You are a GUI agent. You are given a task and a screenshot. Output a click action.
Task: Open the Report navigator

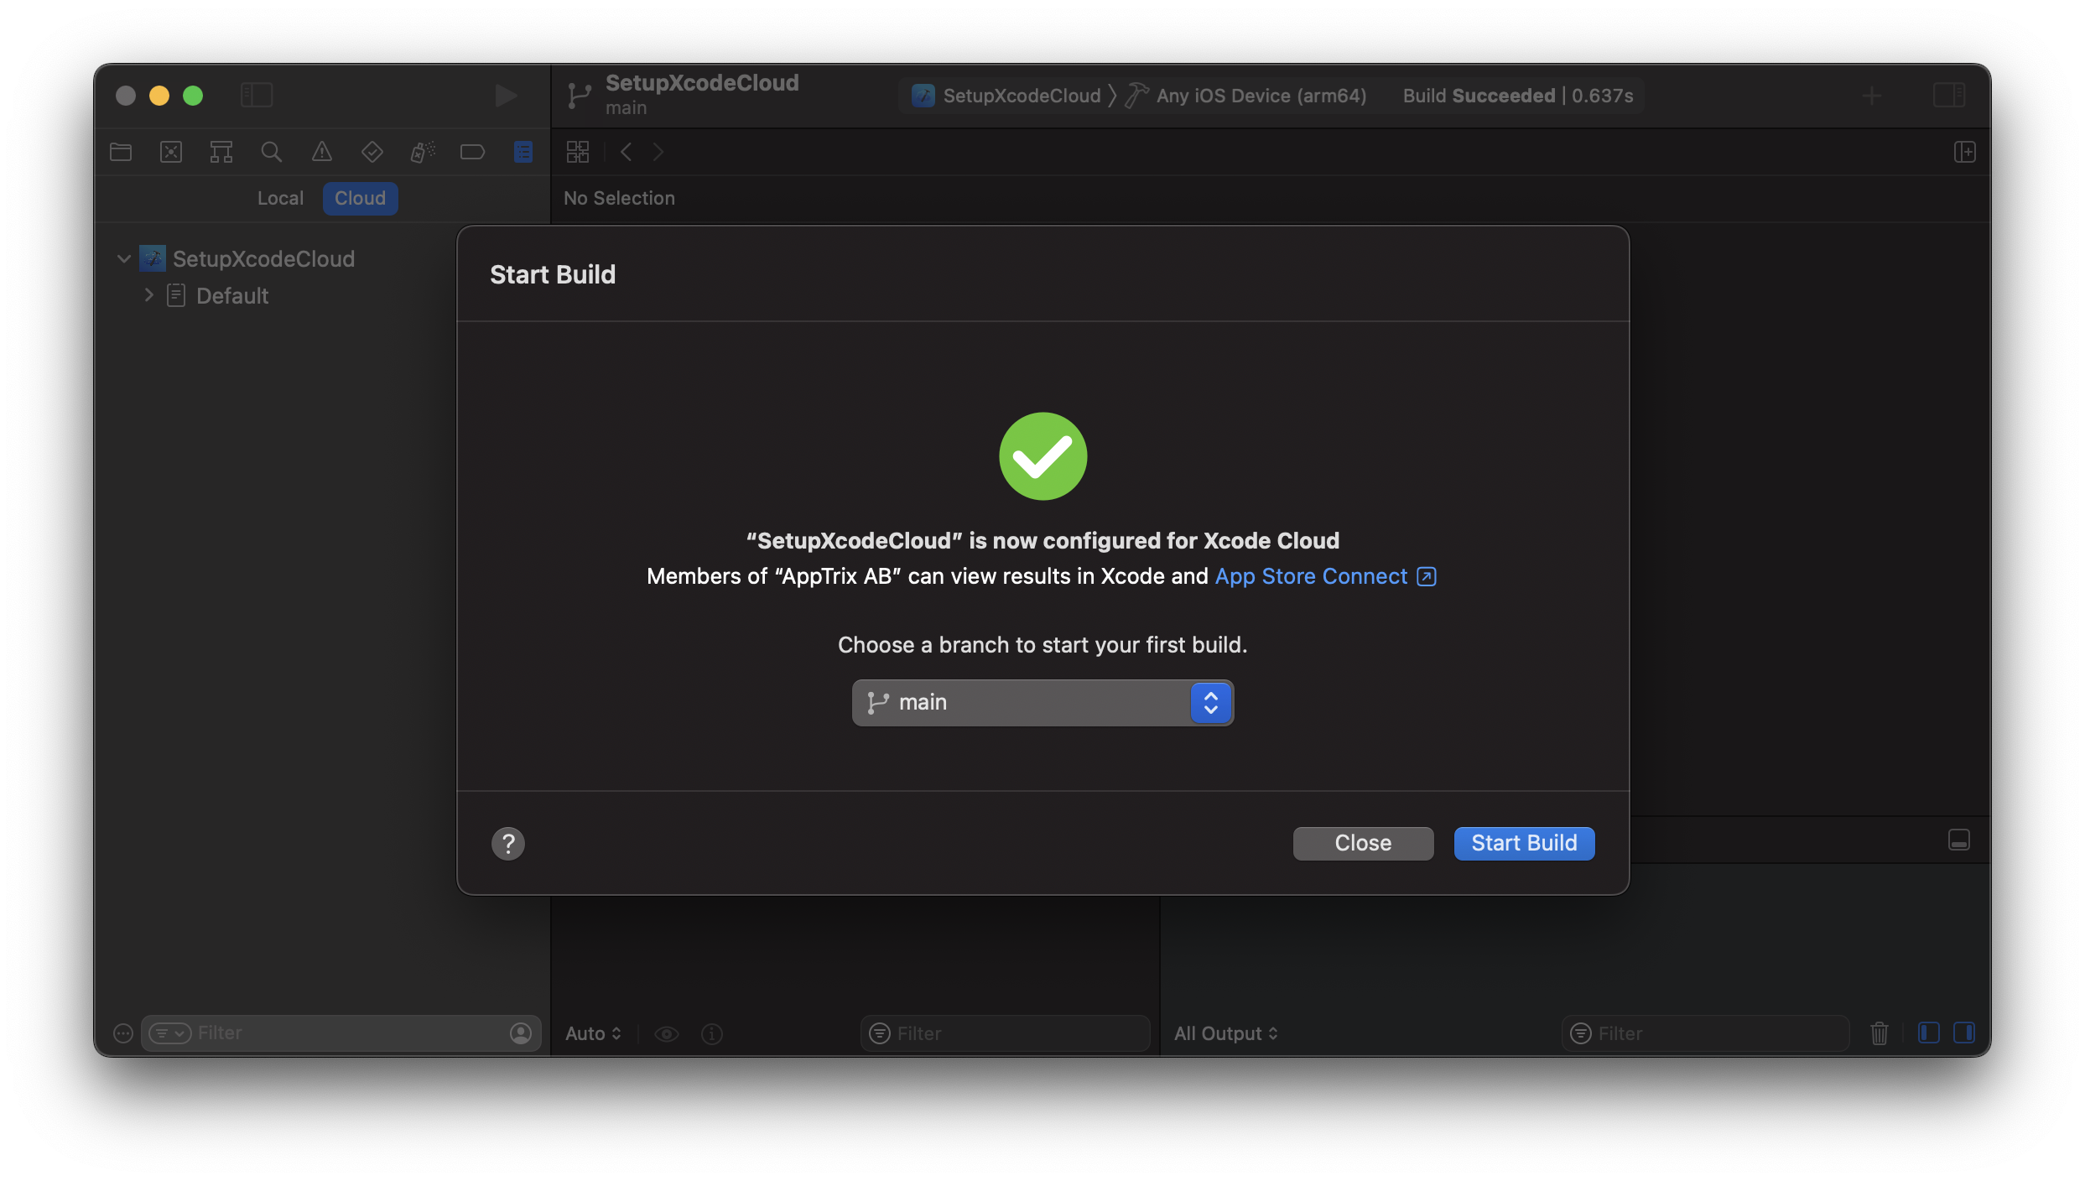[x=523, y=152]
